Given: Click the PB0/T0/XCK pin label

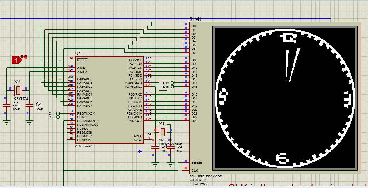Looking at the screenshot, I should 86,113.
